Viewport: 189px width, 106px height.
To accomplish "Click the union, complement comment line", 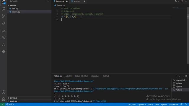I will point(82,14).
